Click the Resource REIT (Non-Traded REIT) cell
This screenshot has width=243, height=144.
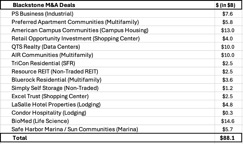click(108, 71)
